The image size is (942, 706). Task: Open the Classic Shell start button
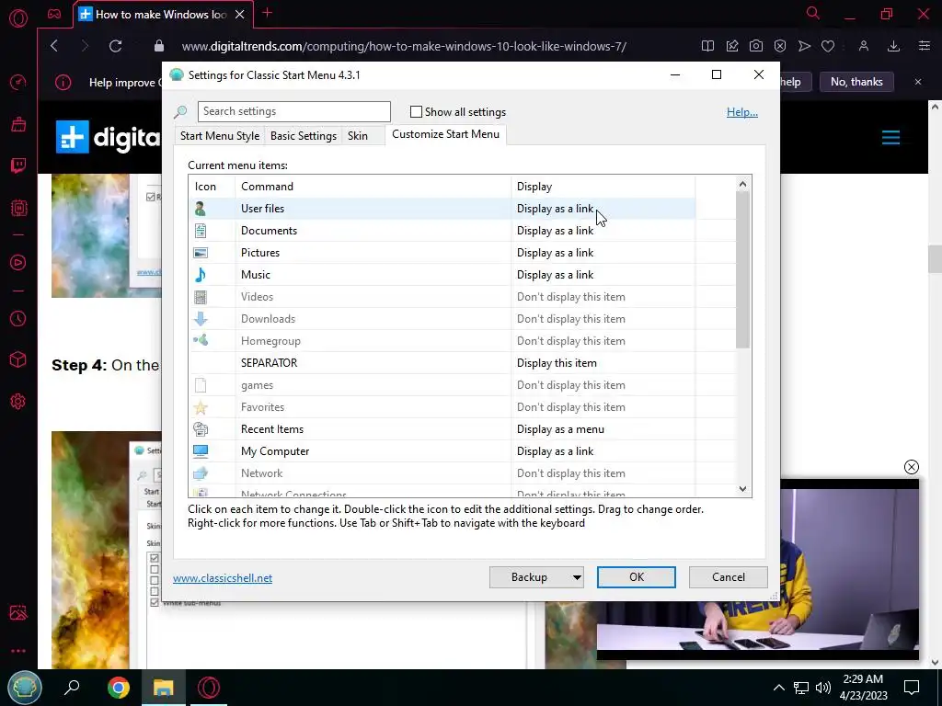tap(25, 688)
